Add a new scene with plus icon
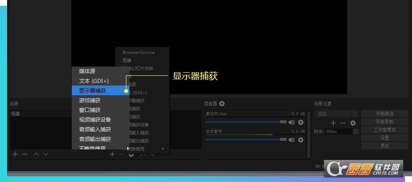This screenshot has width=412, height=182. pyautogui.click(x=15, y=154)
